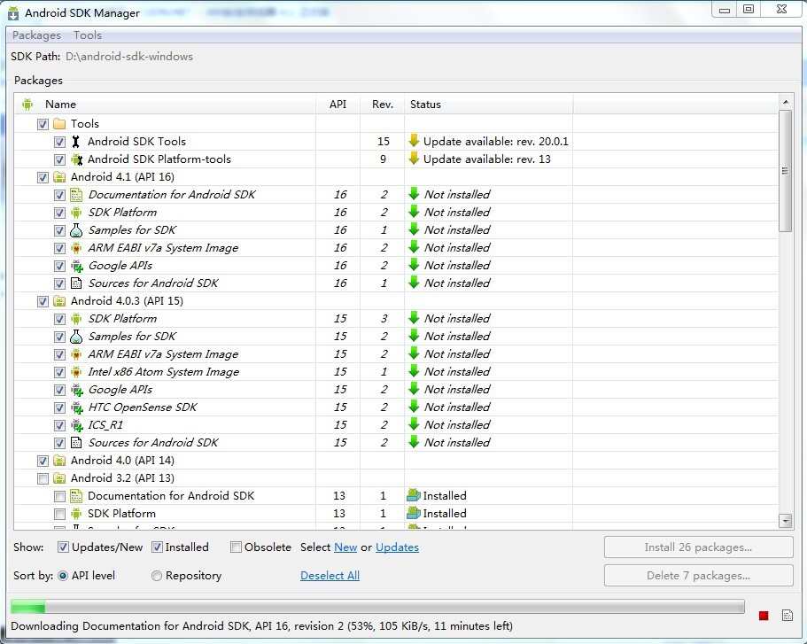Enable the Obsolete show filter checkbox
This screenshot has width=807, height=644.
(236, 547)
